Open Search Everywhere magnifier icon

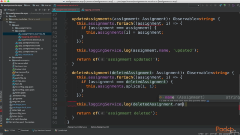[238, 5]
